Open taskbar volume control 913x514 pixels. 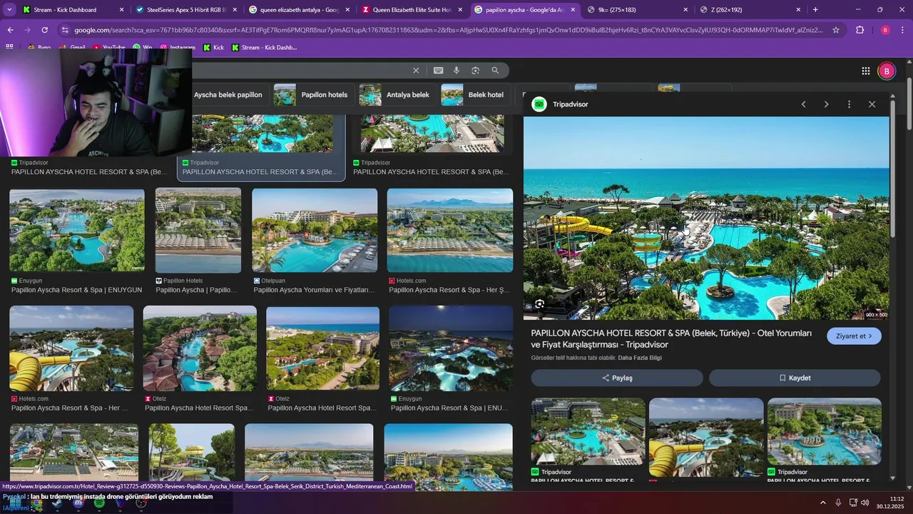pyautogui.click(x=865, y=503)
